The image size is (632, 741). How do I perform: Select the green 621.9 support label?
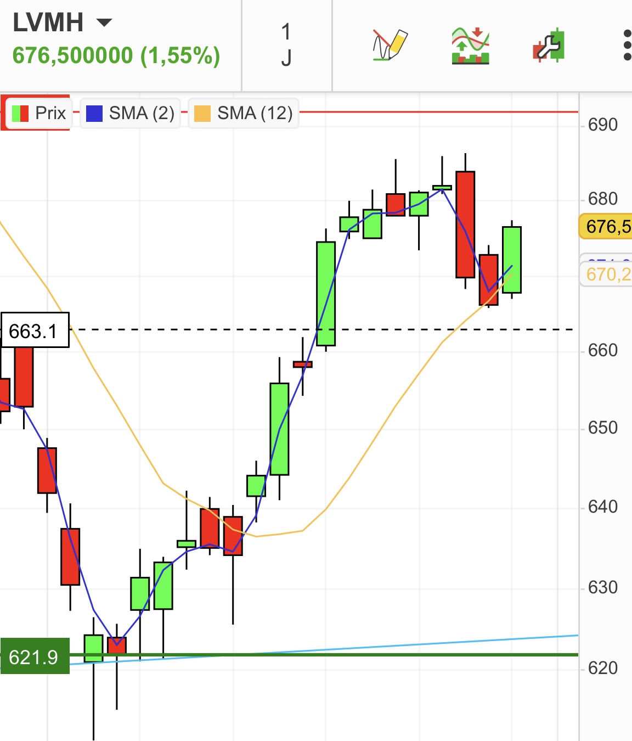pos(35,656)
